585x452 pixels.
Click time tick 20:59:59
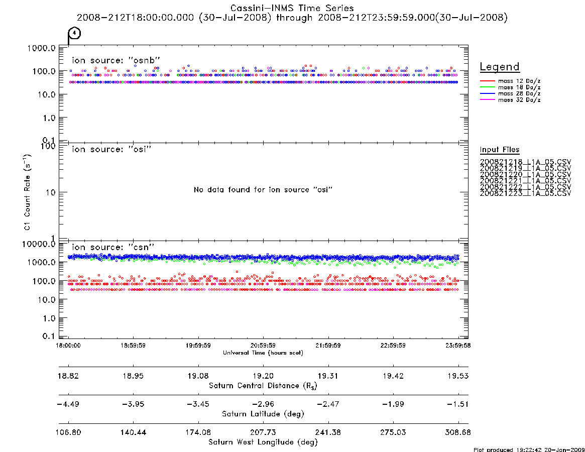[x=263, y=346]
